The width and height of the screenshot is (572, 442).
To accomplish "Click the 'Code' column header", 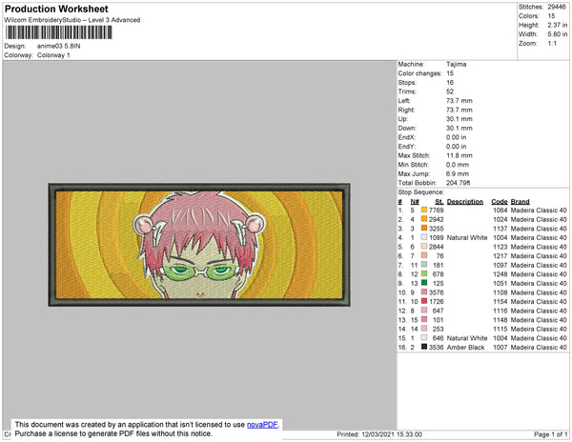I will (500, 202).
